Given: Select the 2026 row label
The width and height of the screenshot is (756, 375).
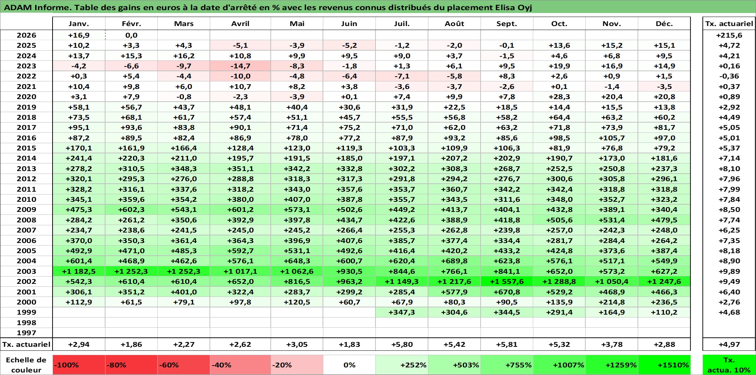Looking at the screenshot, I should pyautogui.click(x=26, y=35).
